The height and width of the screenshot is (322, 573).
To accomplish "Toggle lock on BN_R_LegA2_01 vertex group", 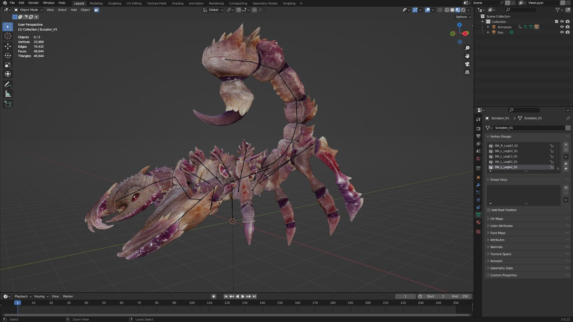I will [552, 146].
